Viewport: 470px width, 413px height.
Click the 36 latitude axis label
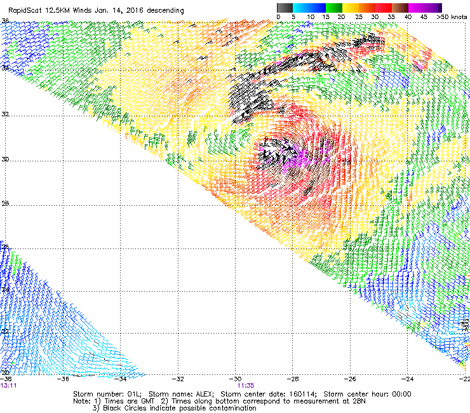click(5, 21)
